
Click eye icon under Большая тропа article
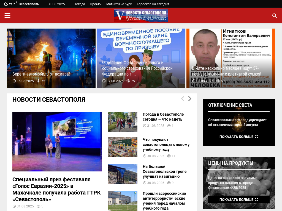tap(169, 183)
